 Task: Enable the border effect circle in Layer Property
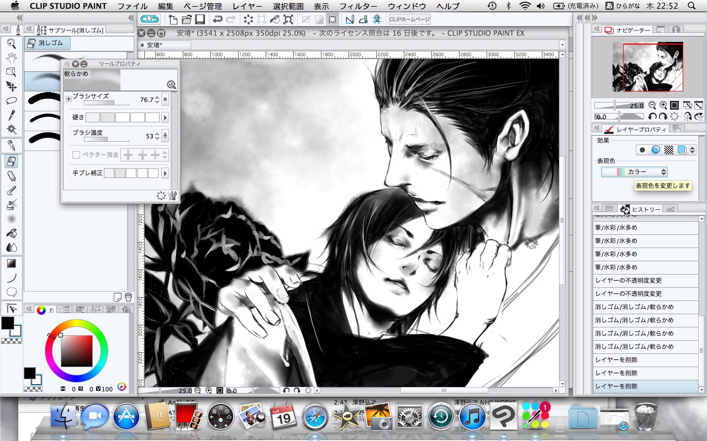tap(642, 150)
